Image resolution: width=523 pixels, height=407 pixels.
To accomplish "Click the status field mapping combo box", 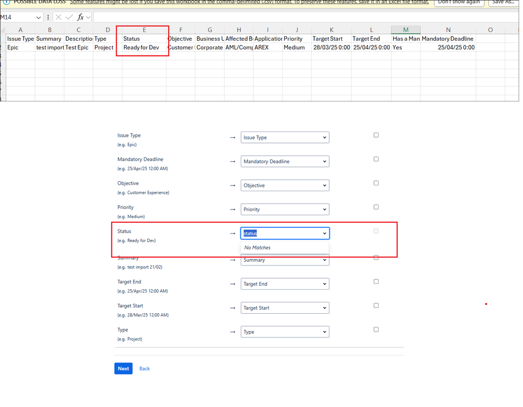I will pyautogui.click(x=285, y=233).
